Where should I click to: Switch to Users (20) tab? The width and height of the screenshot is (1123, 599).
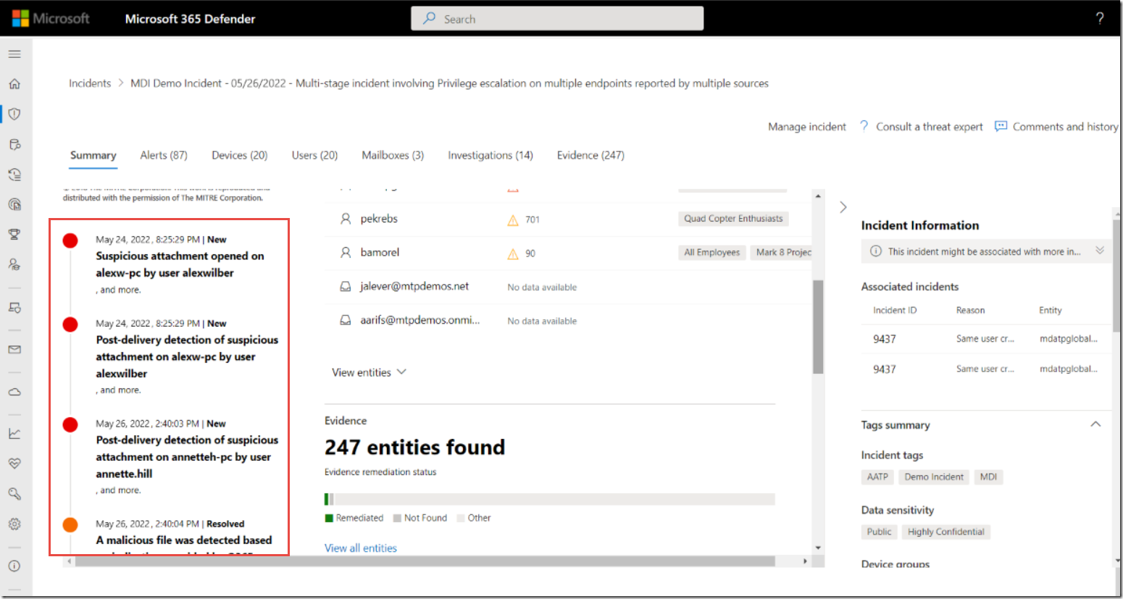(314, 155)
